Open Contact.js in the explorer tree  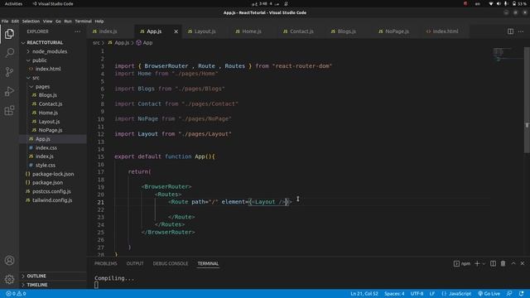coord(51,104)
